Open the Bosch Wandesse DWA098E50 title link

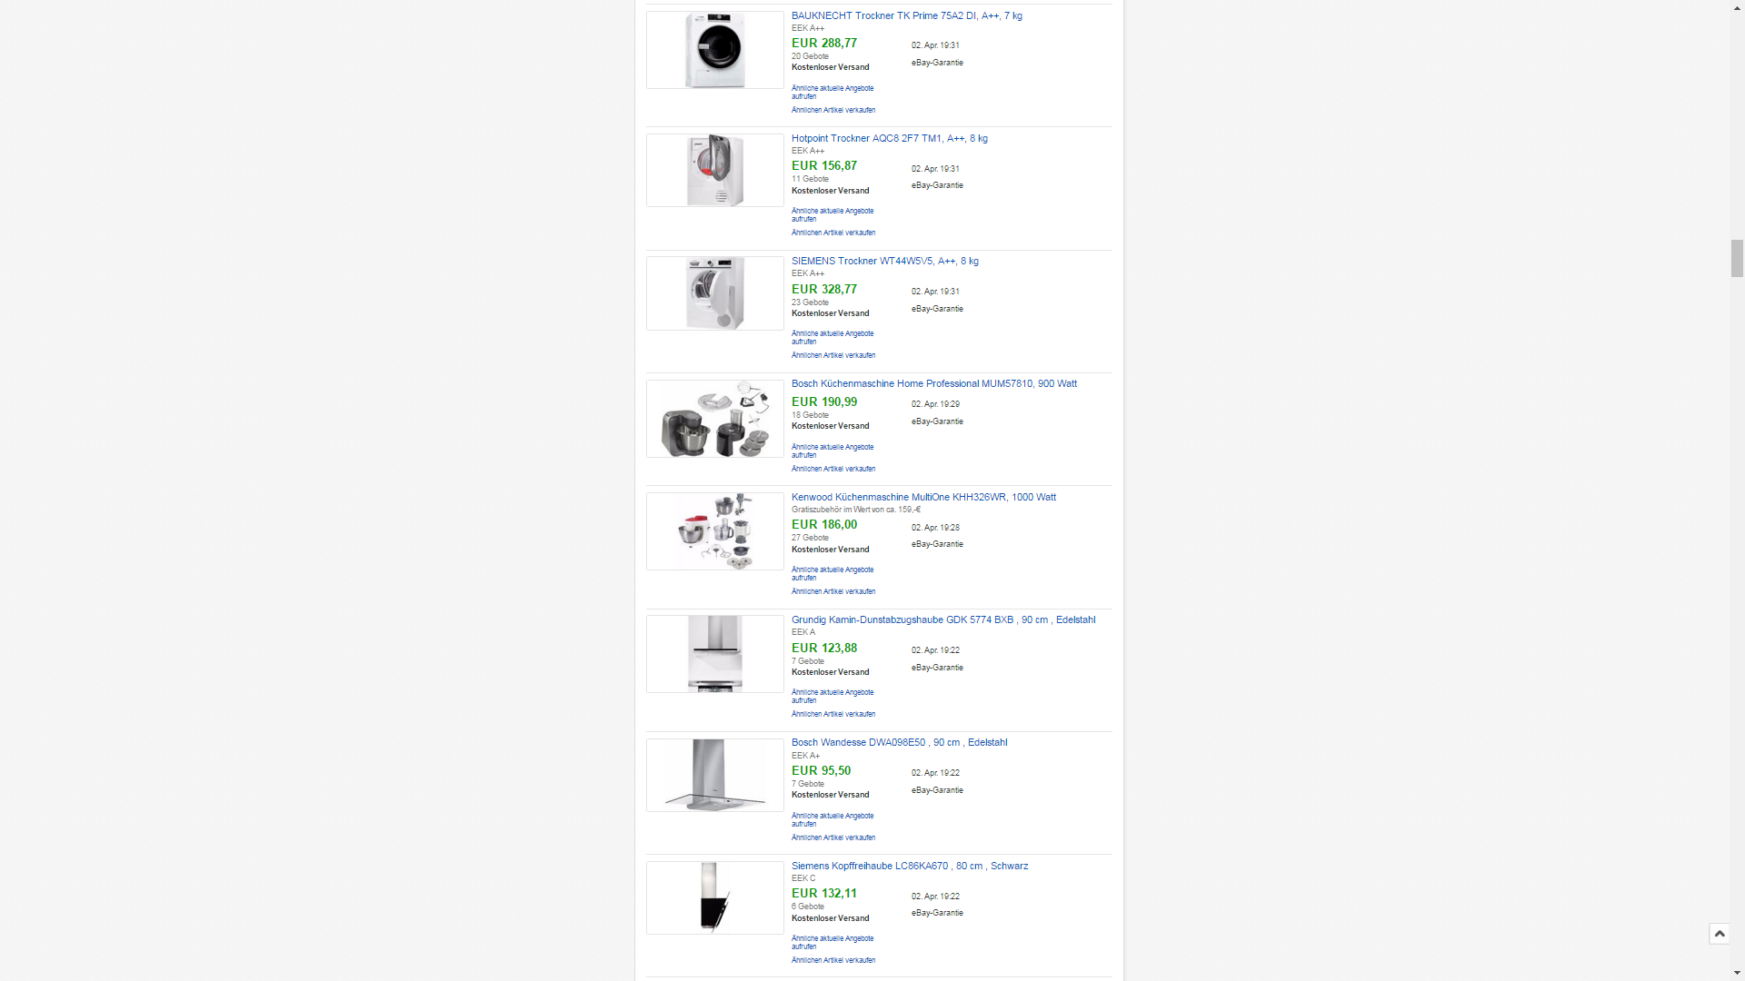[x=899, y=742]
